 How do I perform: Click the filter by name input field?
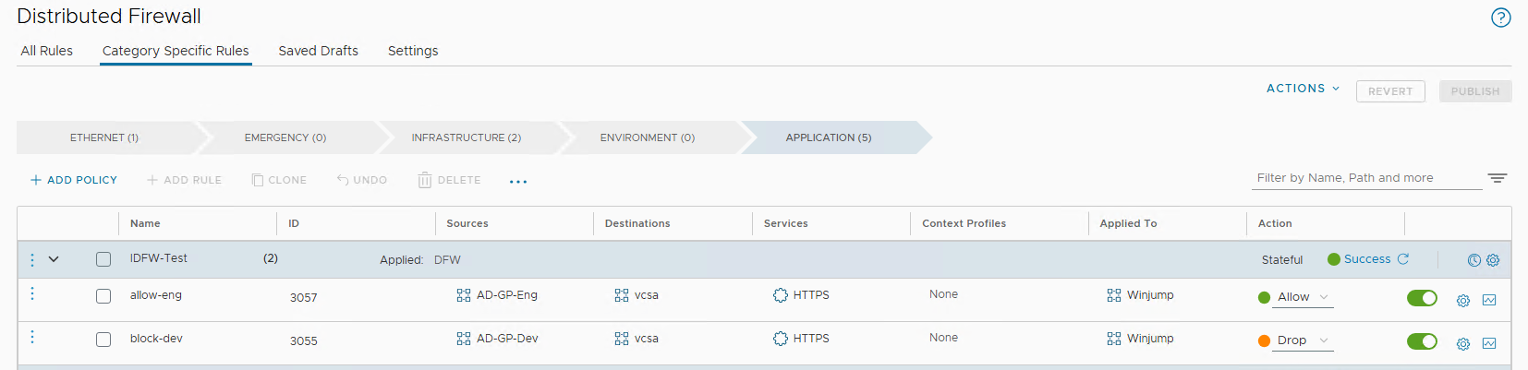(1365, 178)
